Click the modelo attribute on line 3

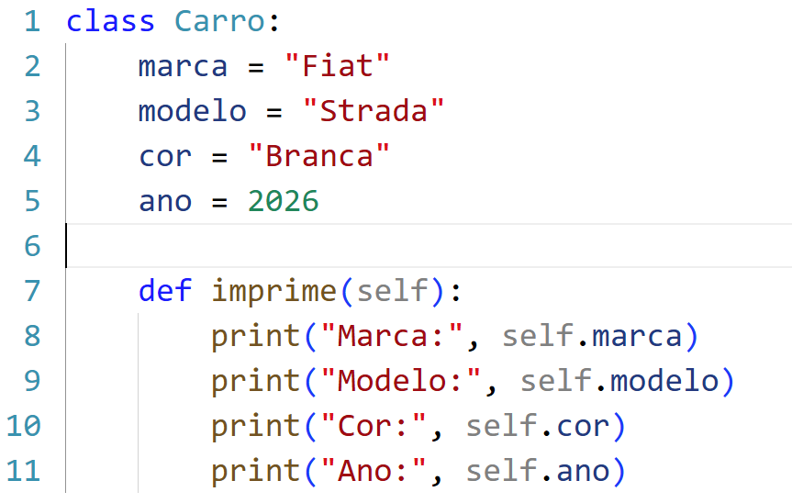pyautogui.click(x=193, y=110)
